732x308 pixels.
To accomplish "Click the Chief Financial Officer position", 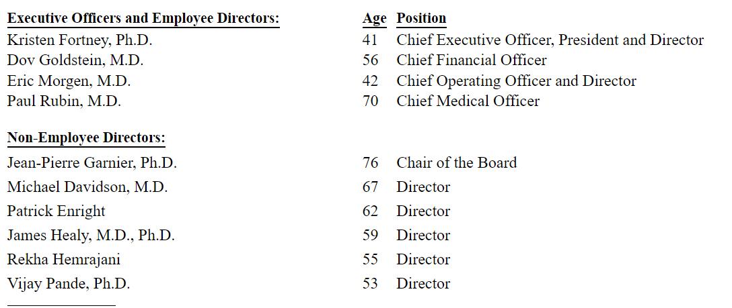I will click(x=472, y=60).
